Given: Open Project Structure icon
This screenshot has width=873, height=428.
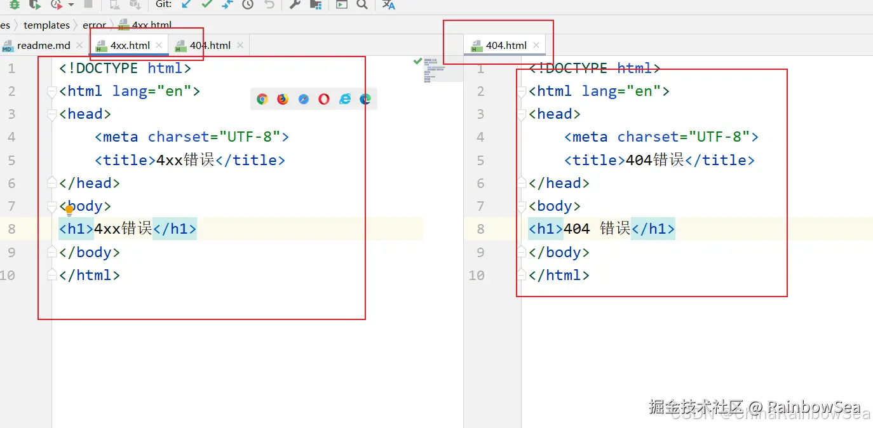Looking at the screenshot, I should click(315, 4).
